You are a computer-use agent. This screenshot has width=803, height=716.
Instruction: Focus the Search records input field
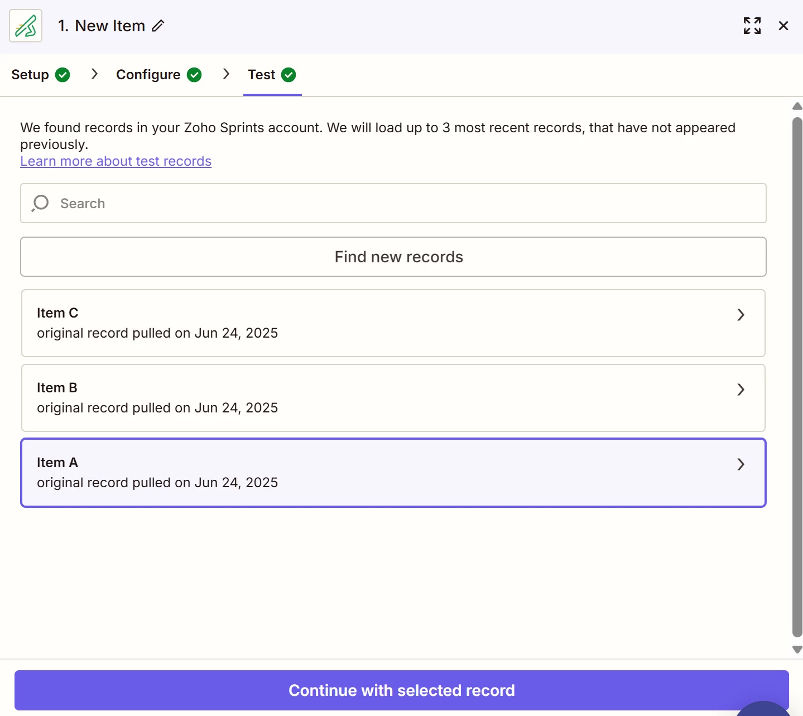pos(393,203)
